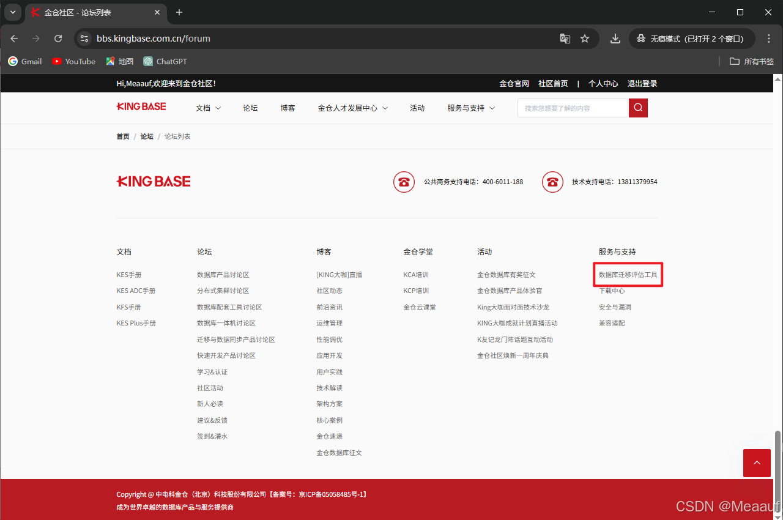Click the incognito mode indicator button
783x520 pixels.
(691, 39)
